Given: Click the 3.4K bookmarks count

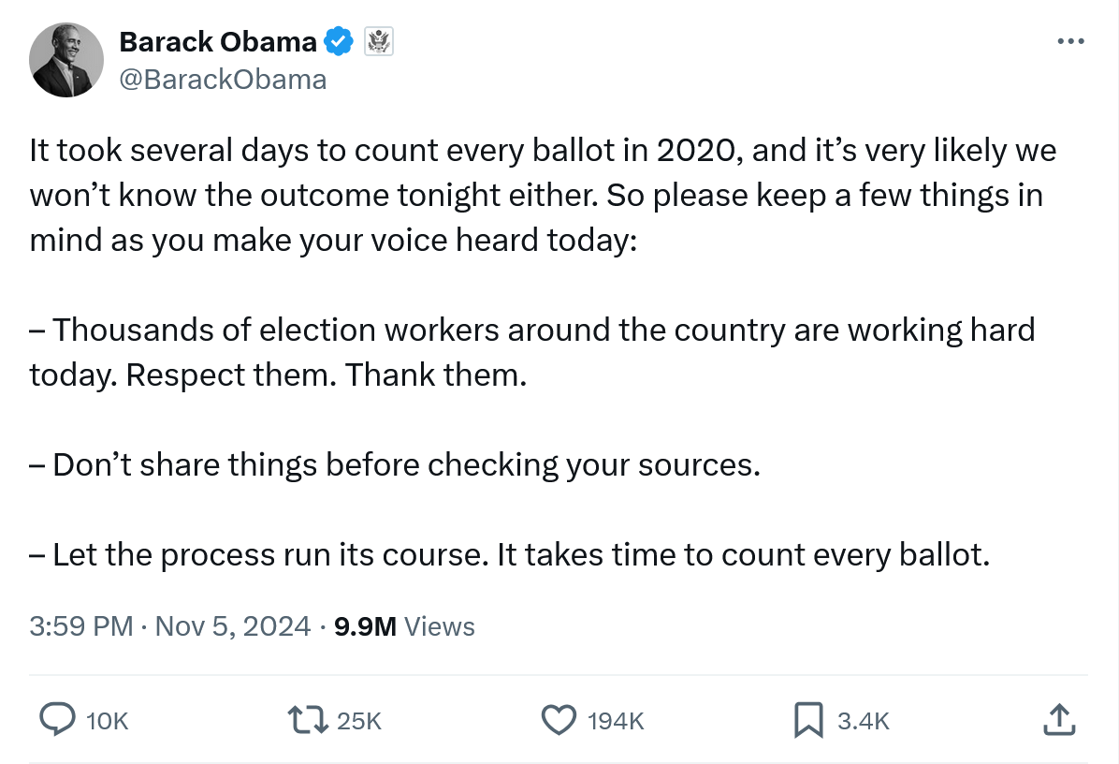Looking at the screenshot, I should click(x=863, y=721).
